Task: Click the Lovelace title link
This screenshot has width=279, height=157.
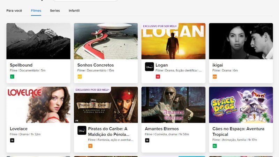Action: [19, 129]
